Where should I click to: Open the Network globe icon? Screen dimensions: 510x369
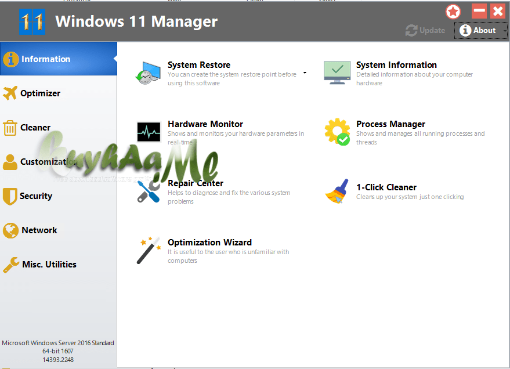[10, 230]
